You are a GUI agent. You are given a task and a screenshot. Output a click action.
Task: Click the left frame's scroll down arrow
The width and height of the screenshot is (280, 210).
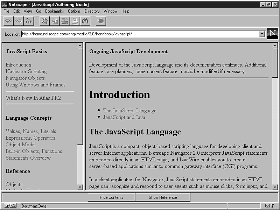[80, 187]
